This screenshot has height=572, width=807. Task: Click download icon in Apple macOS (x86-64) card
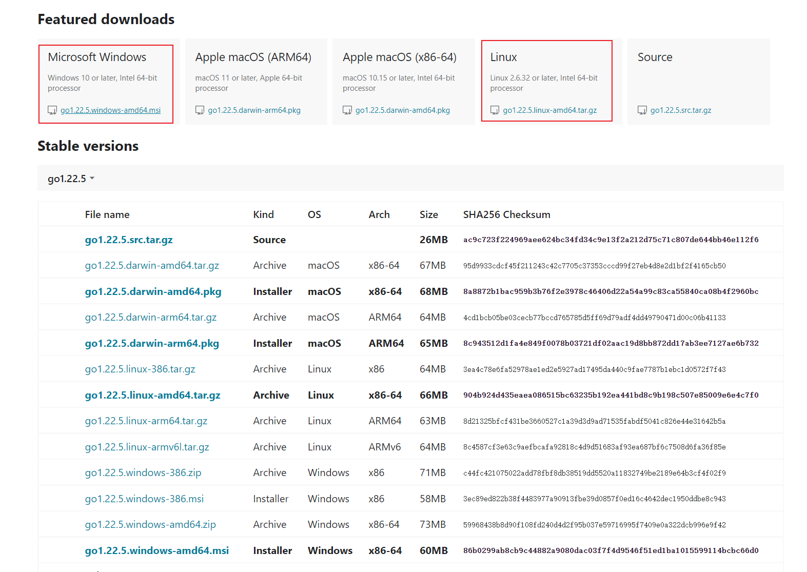pos(347,110)
